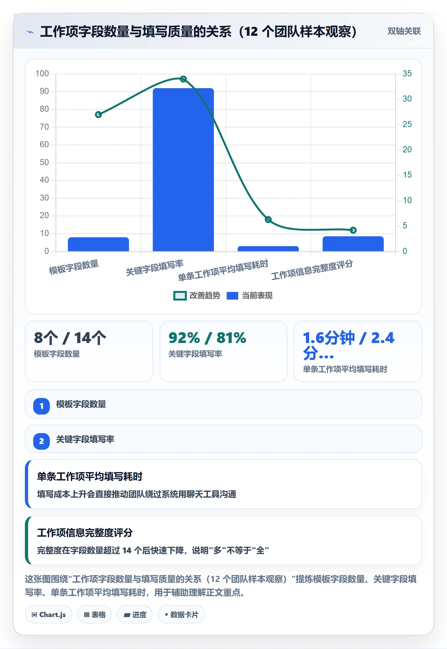Click the 填写成本上升 description line
The height and width of the screenshot is (649, 447).
137,494
